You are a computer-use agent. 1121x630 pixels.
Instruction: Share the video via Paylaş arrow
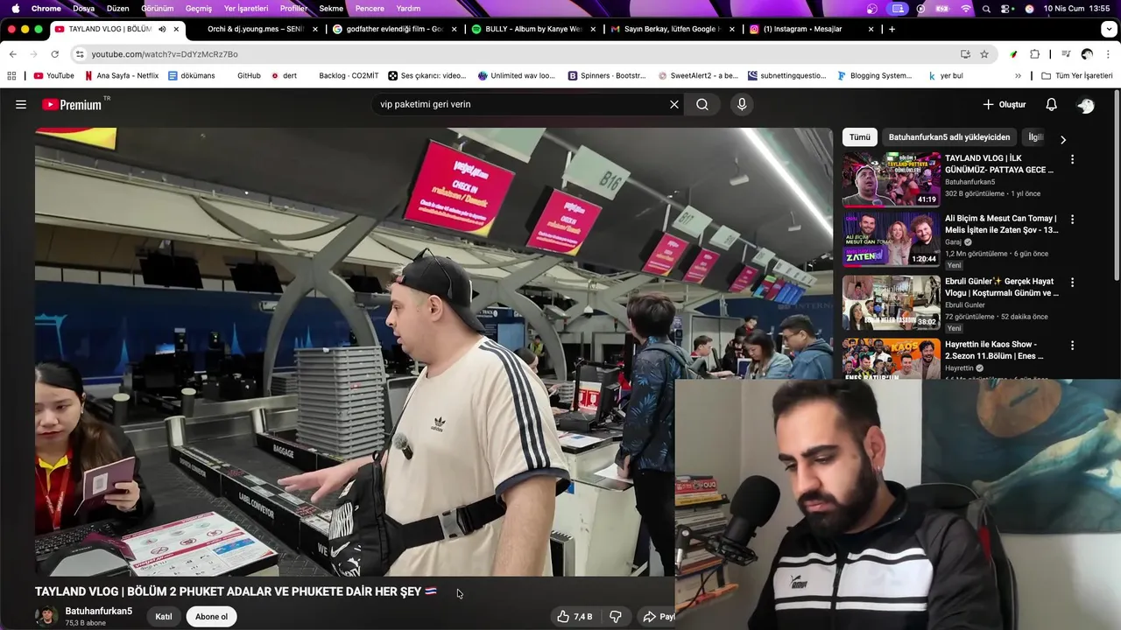[659, 617]
